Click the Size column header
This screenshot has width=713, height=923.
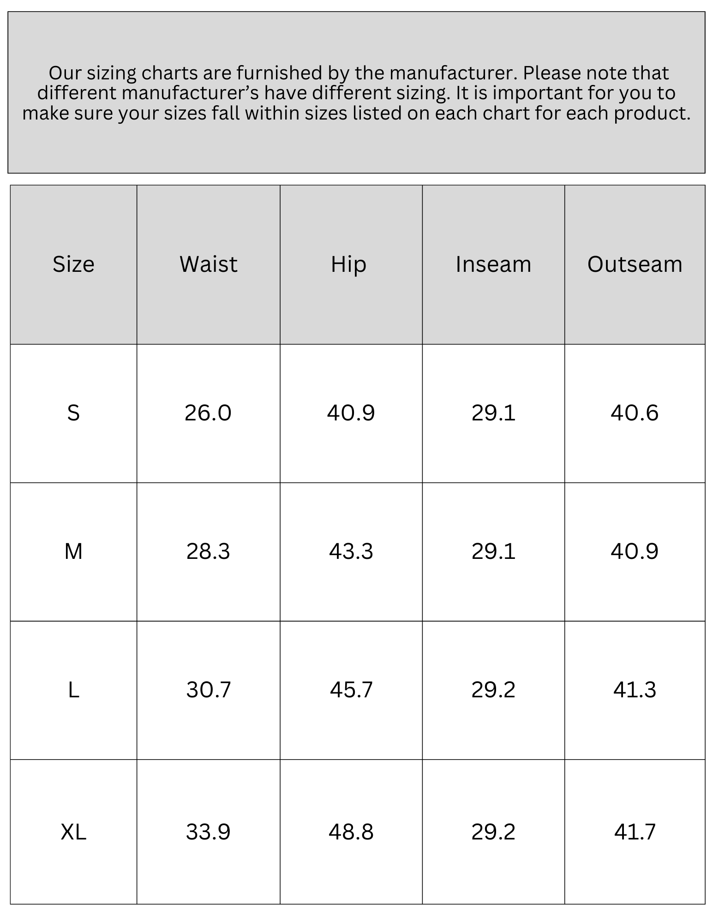[73, 264]
